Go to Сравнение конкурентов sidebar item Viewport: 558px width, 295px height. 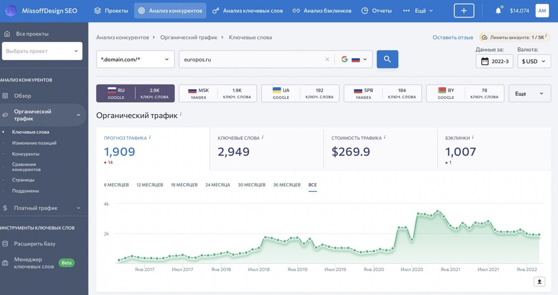[26, 167]
